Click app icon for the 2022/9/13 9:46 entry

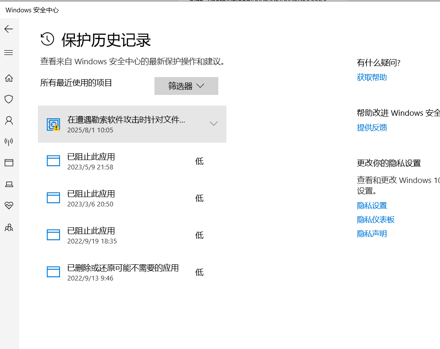[x=53, y=272]
